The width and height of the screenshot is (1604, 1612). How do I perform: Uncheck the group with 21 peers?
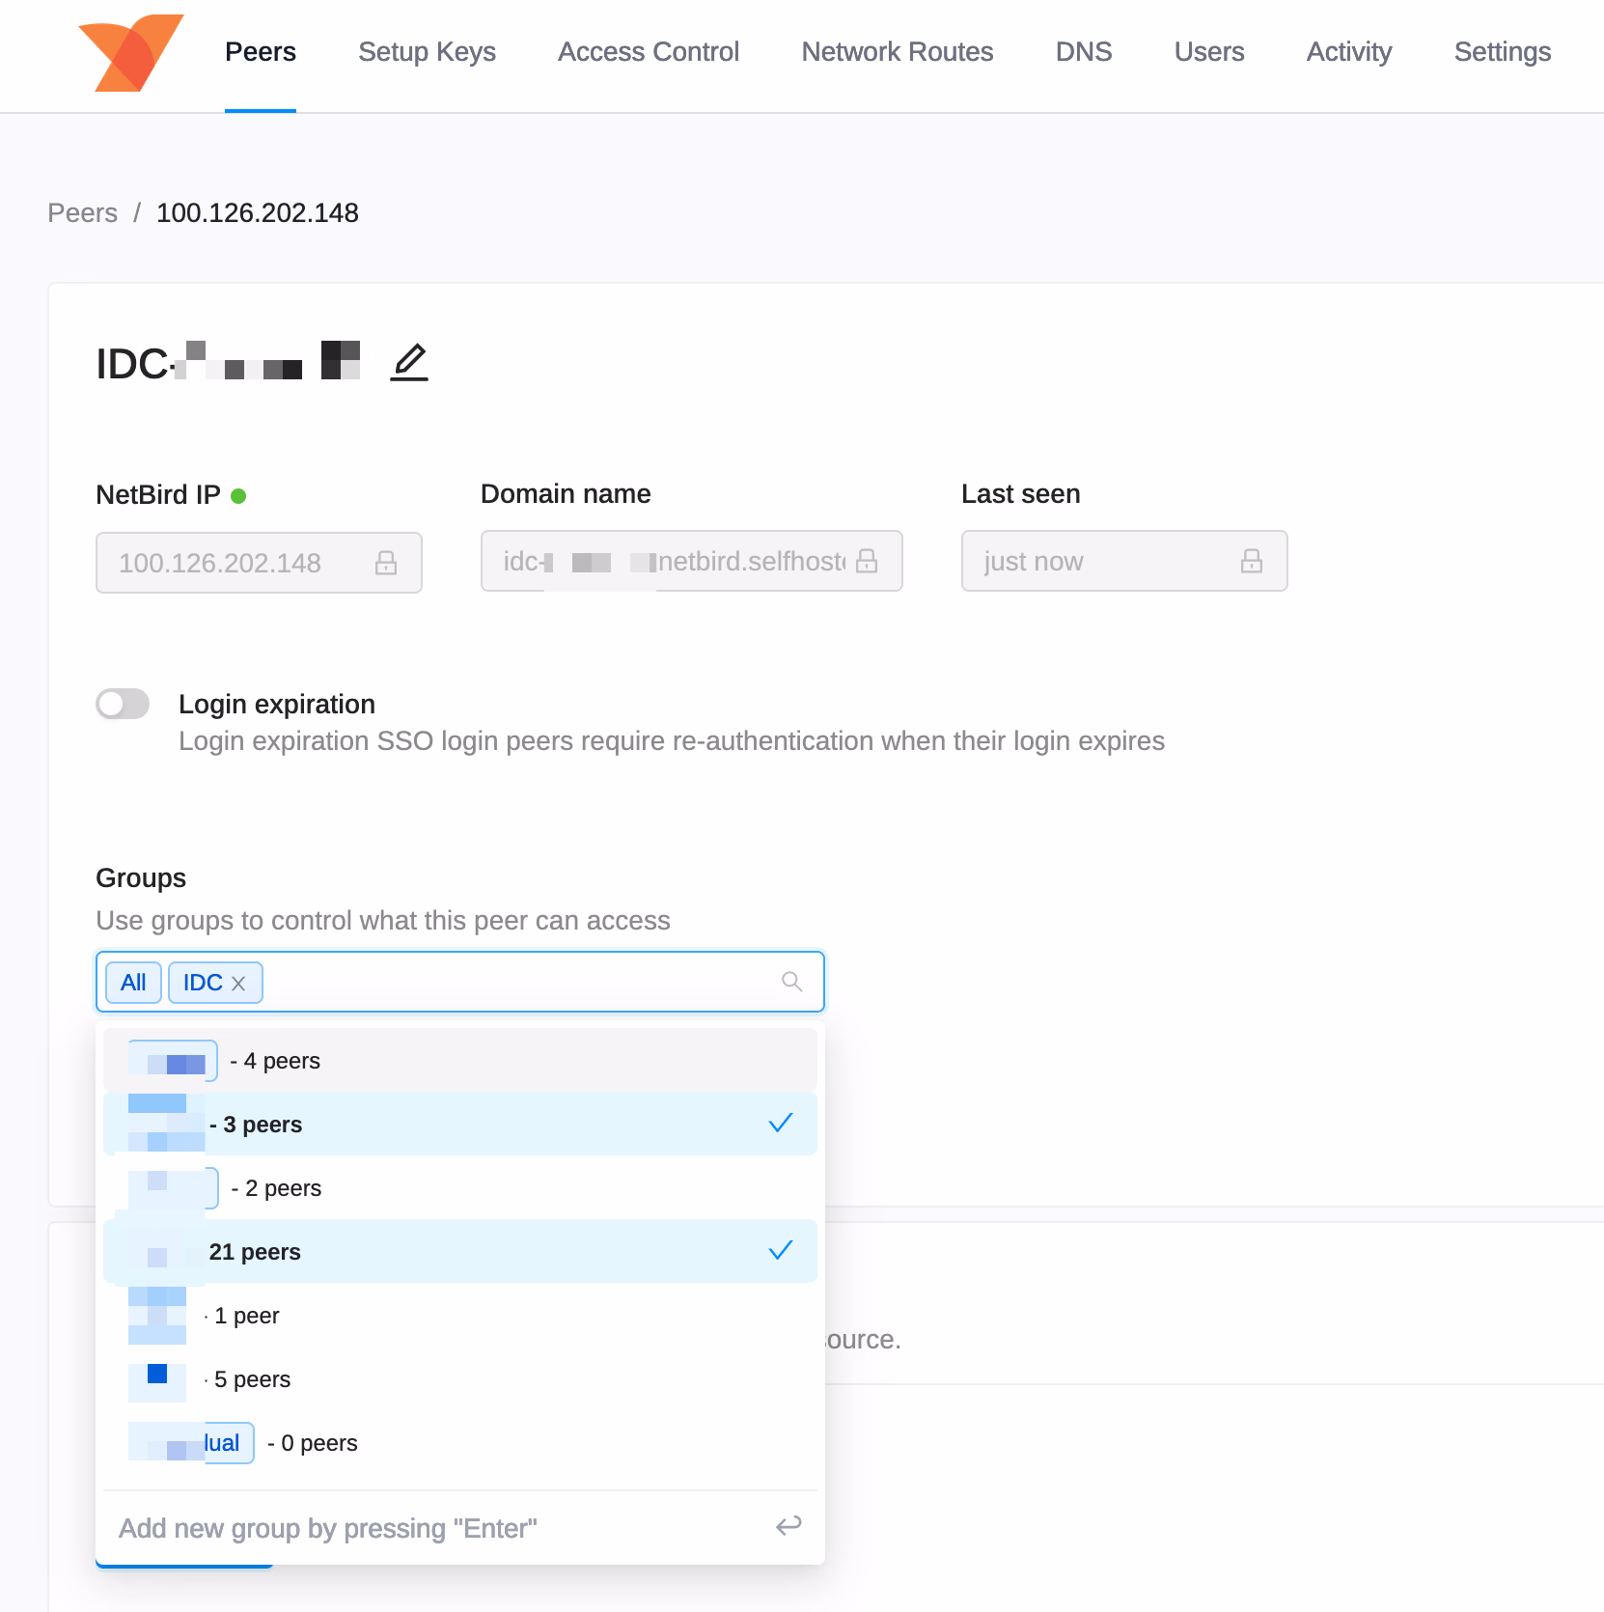(x=459, y=1252)
